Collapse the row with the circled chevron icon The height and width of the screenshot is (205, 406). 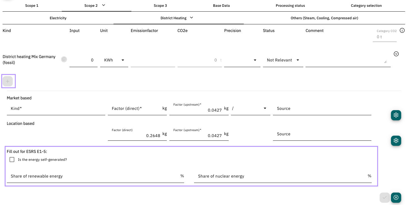(396, 54)
